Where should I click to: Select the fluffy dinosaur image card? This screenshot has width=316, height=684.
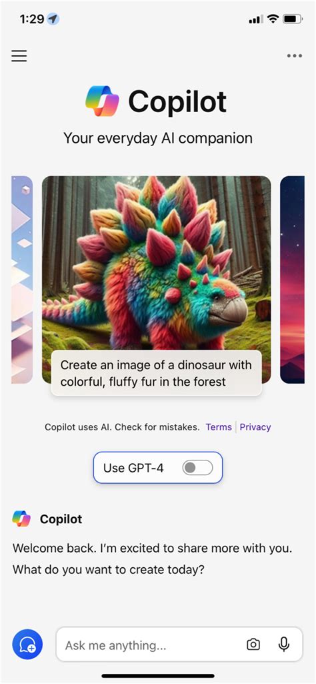(157, 279)
